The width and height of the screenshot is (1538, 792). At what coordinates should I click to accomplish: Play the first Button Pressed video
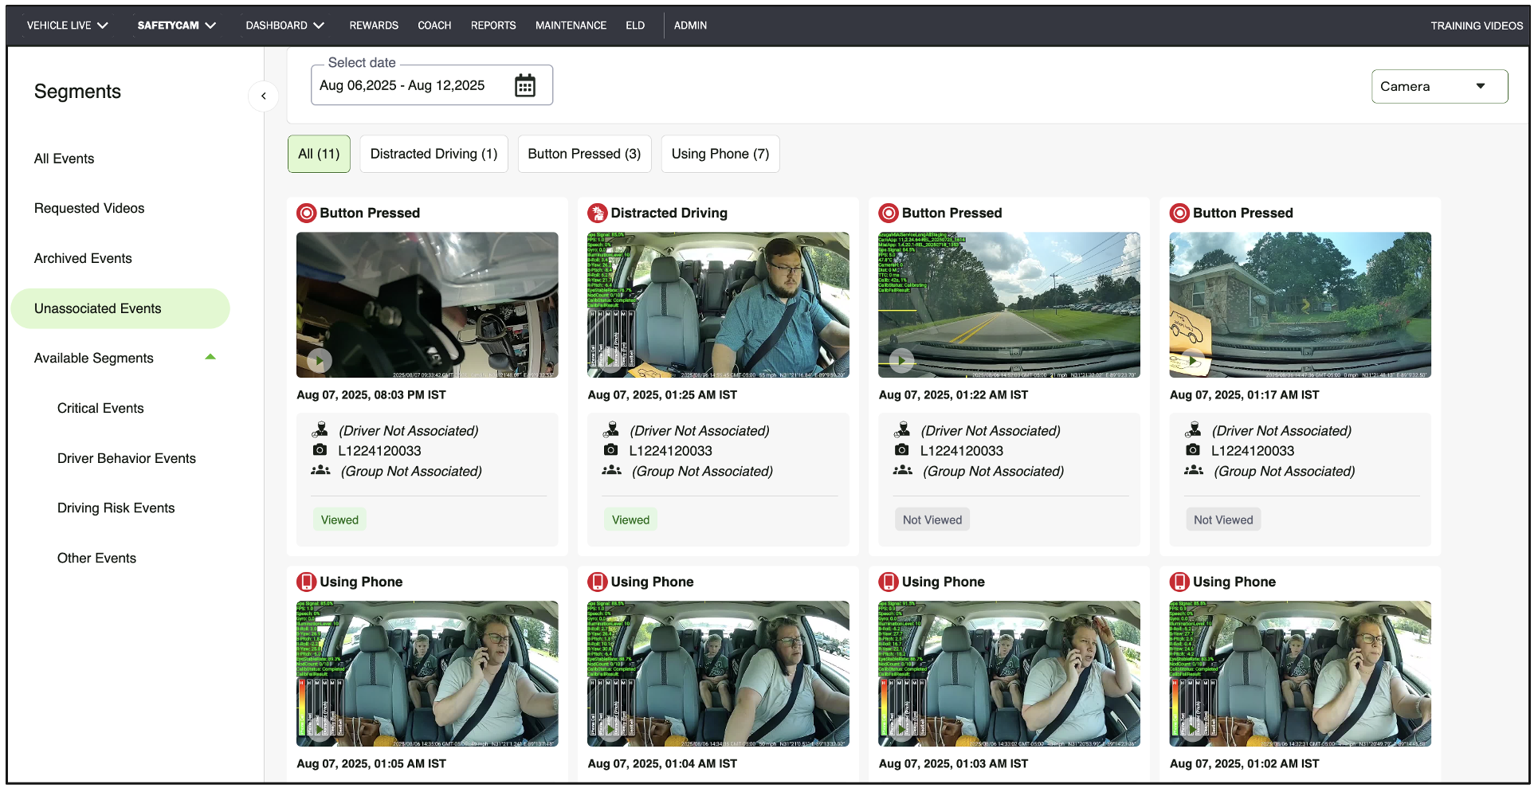[320, 361]
